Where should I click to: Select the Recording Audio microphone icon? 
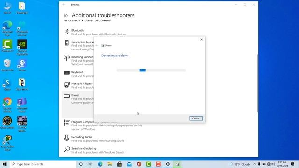click(66, 138)
